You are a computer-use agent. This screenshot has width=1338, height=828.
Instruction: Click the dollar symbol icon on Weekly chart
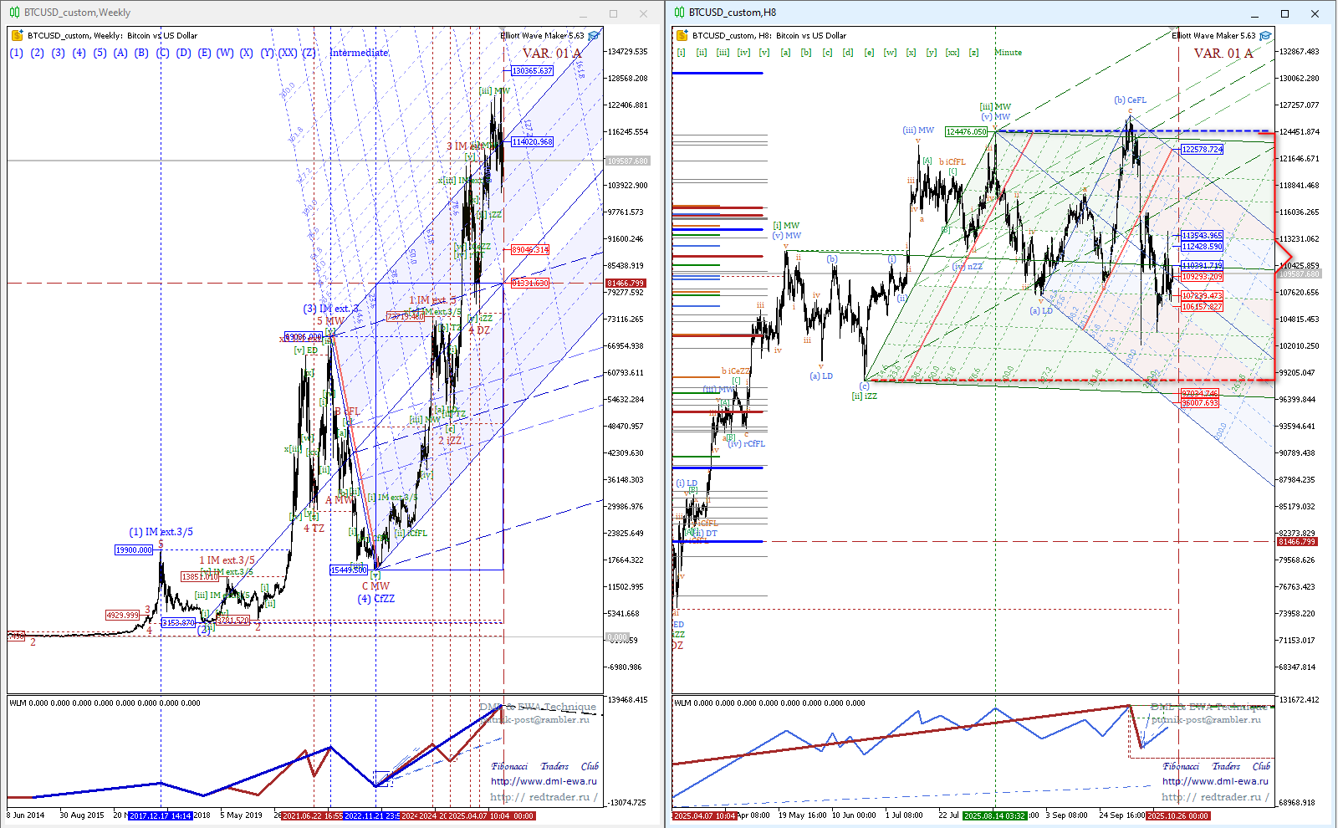coord(17,35)
